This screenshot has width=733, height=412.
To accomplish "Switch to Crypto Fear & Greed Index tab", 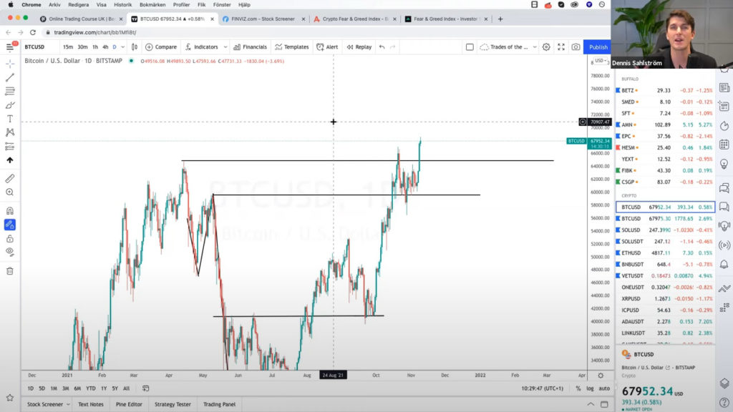I will pos(355,19).
